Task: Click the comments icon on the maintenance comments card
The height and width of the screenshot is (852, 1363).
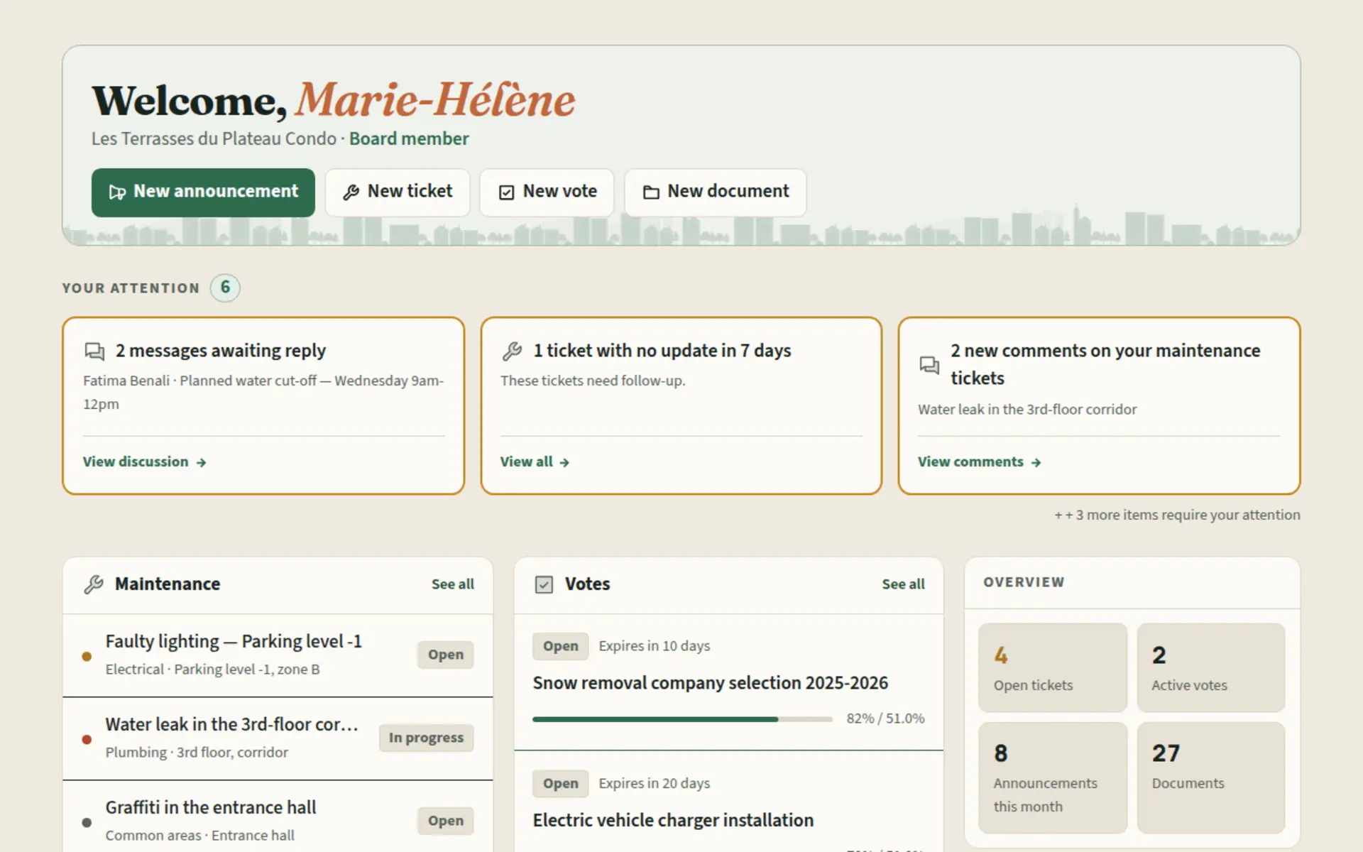Action: tap(929, 365)
